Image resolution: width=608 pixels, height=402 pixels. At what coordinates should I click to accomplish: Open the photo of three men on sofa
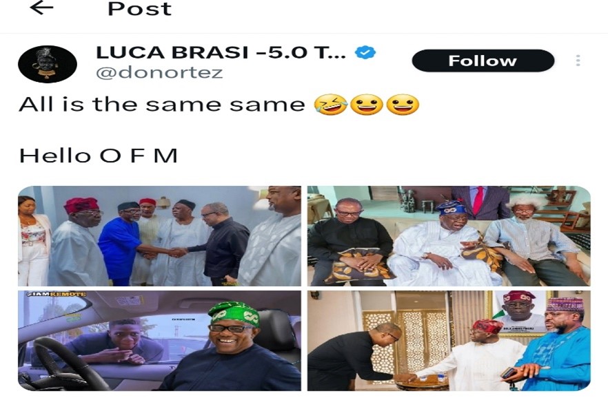pyautogui.click(x=449, y=236)
